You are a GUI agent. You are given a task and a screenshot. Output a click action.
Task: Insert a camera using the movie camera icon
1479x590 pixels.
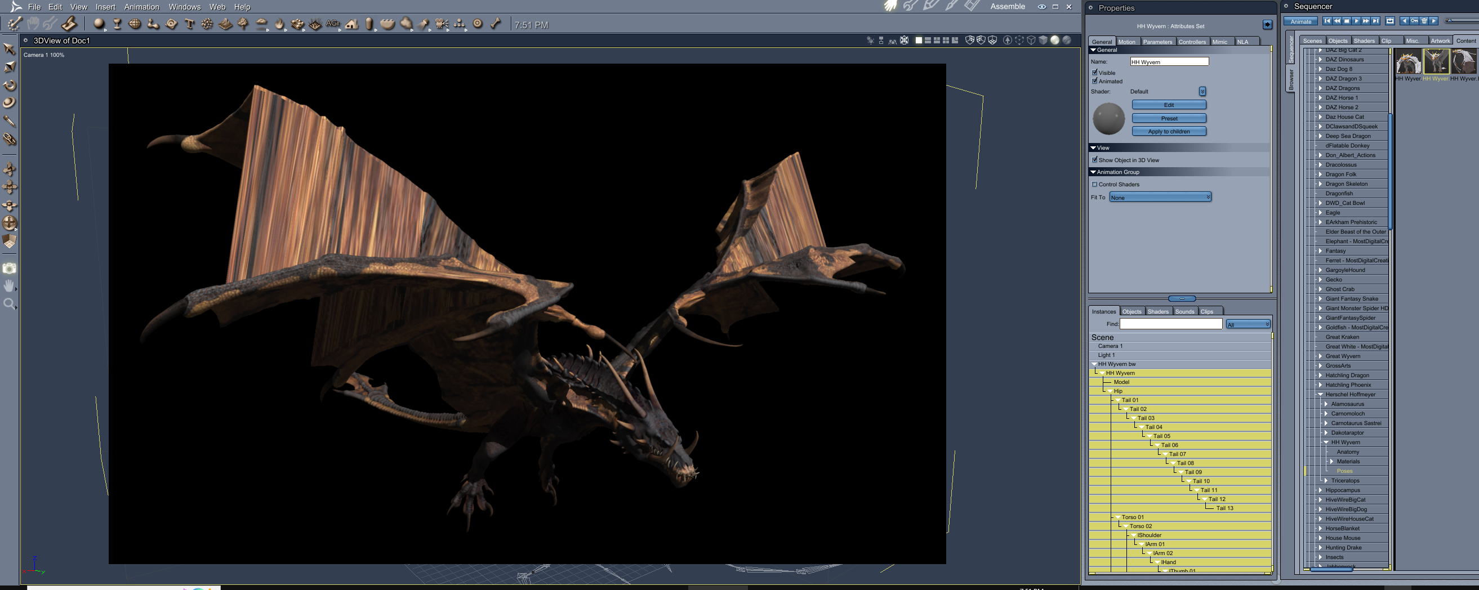click(x=442, y=24)
